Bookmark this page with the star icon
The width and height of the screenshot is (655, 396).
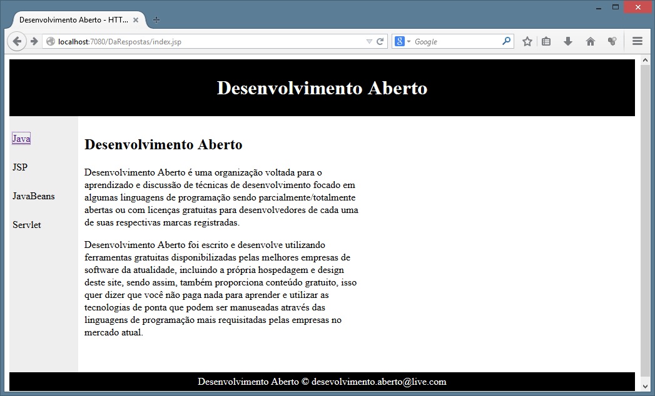(527, 41)
